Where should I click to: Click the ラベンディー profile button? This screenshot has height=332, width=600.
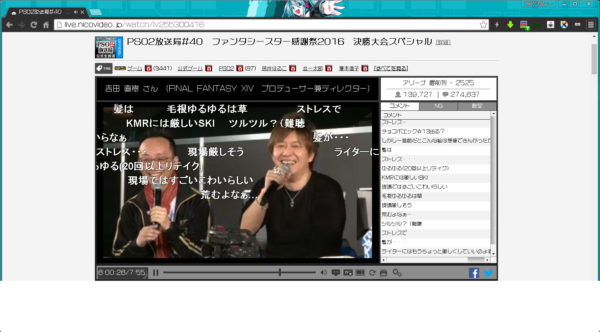(539, 4)
